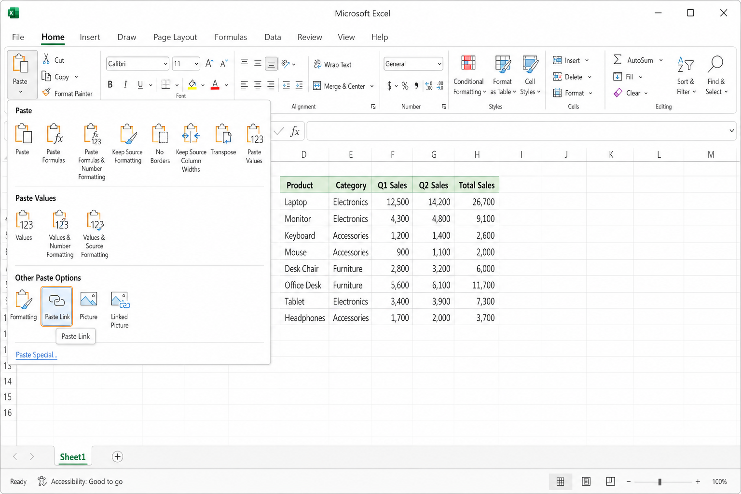
Task: Select the Paste Formulas option
Action: coord(54,143)
